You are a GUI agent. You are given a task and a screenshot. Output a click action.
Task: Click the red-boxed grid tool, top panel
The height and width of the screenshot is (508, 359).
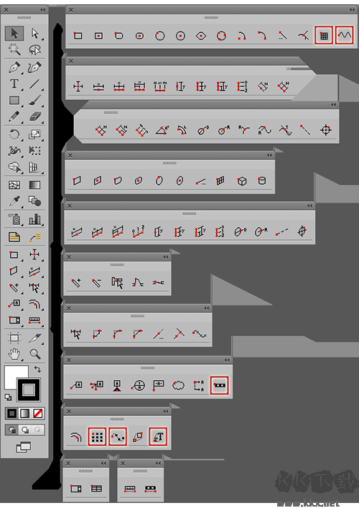point(324,35)
